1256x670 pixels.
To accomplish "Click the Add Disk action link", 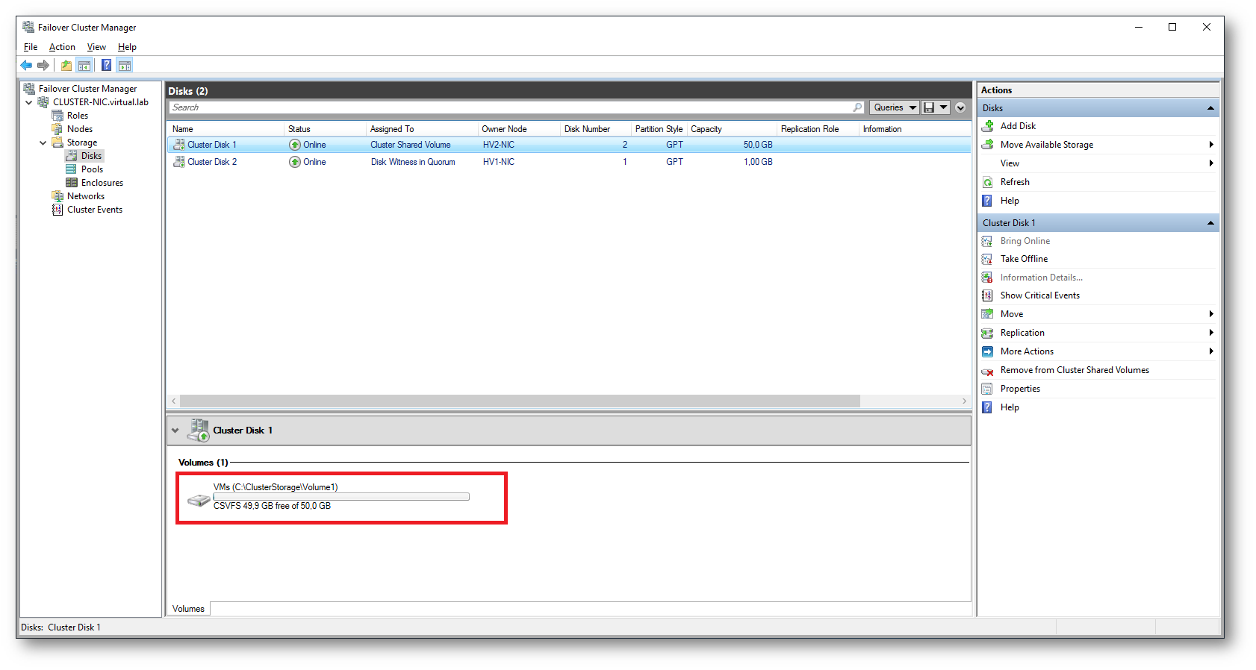I will tap(1018, 126).
